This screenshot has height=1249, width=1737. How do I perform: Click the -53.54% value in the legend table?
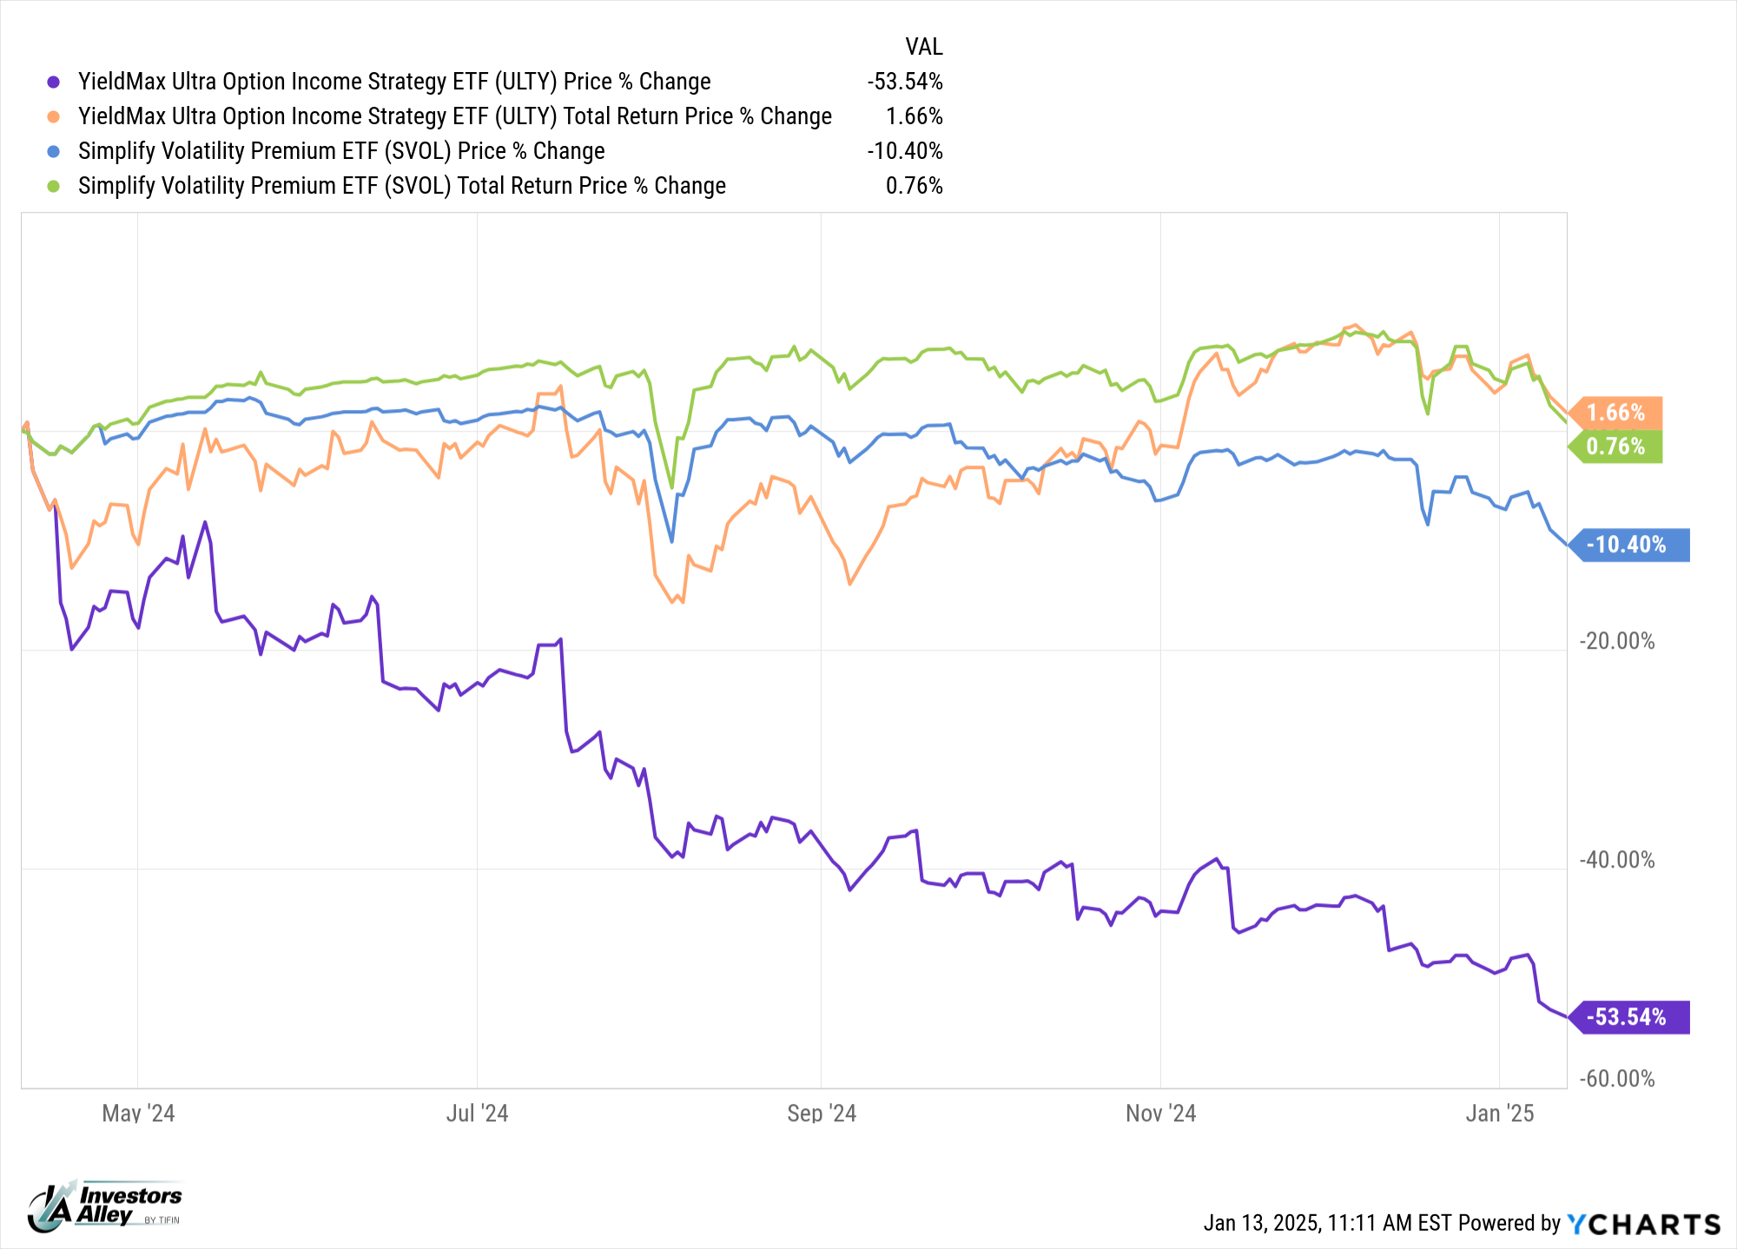point(904,82)
